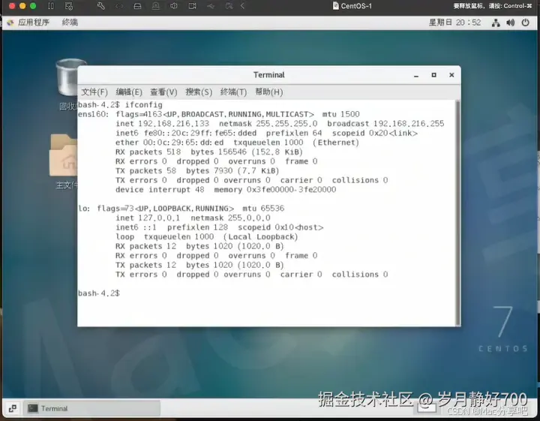Screen dimensions: 540x421
Task: Click the red close button of VMware window
Action: click(x=12, y=6)
